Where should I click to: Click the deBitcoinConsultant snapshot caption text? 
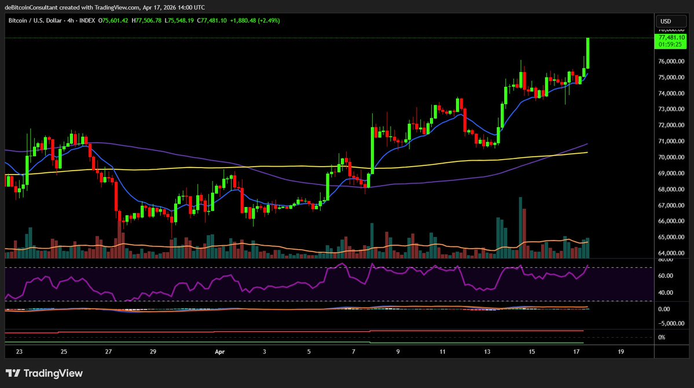point(104,7)
